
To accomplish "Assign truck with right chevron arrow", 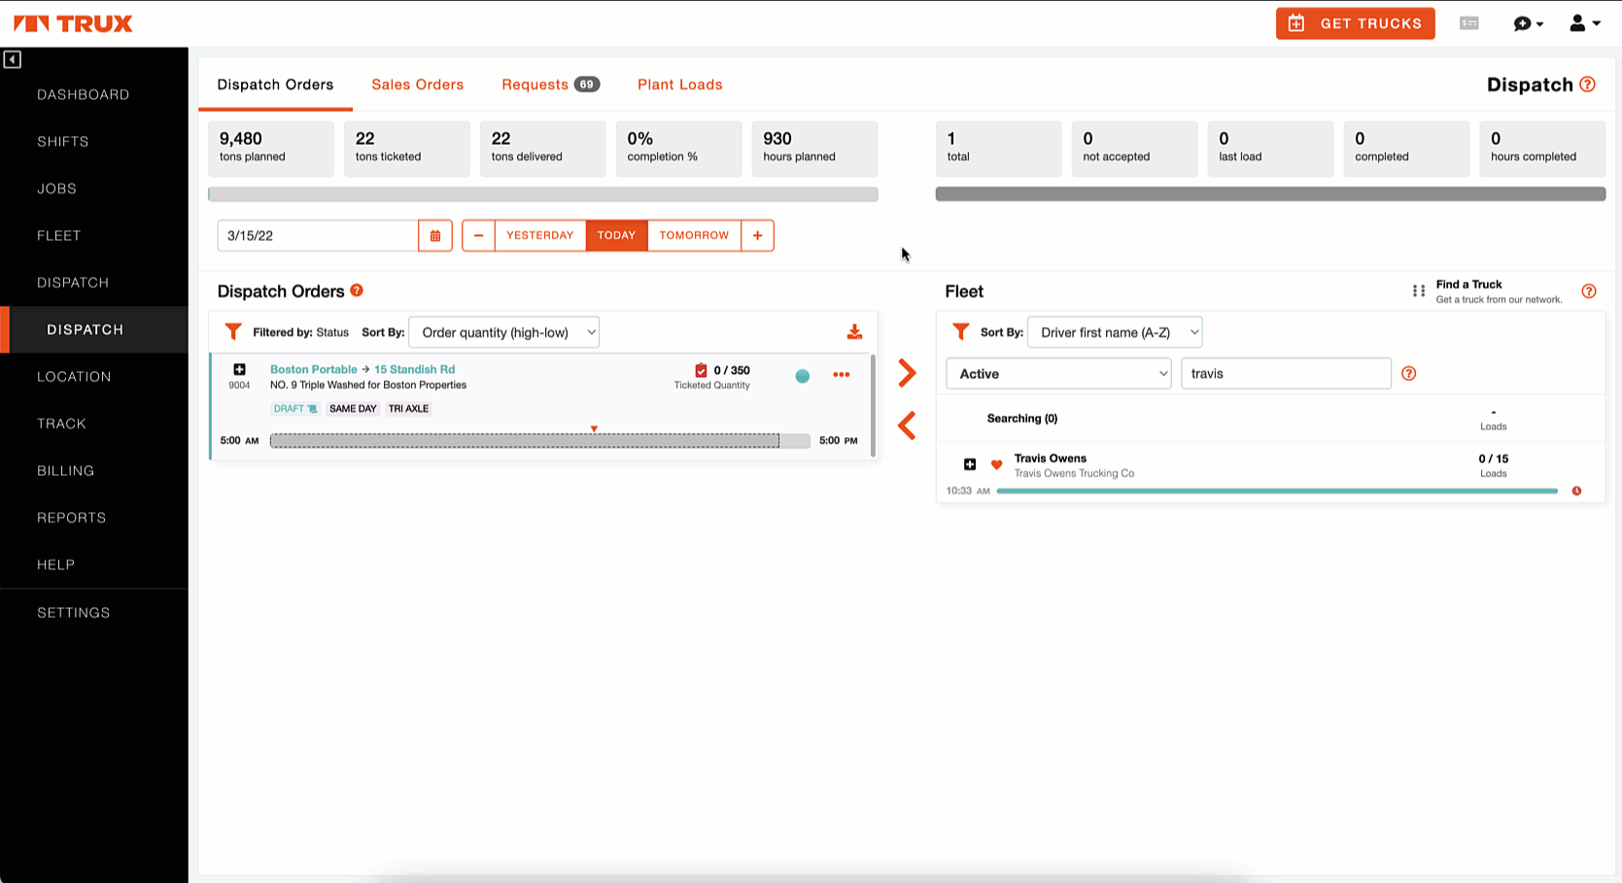I will tap(907, 373).
